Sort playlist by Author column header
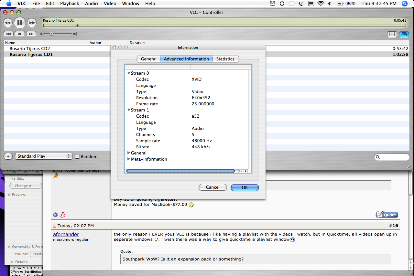The height and width of the screenshot is (276, 414). click(109, 43)
